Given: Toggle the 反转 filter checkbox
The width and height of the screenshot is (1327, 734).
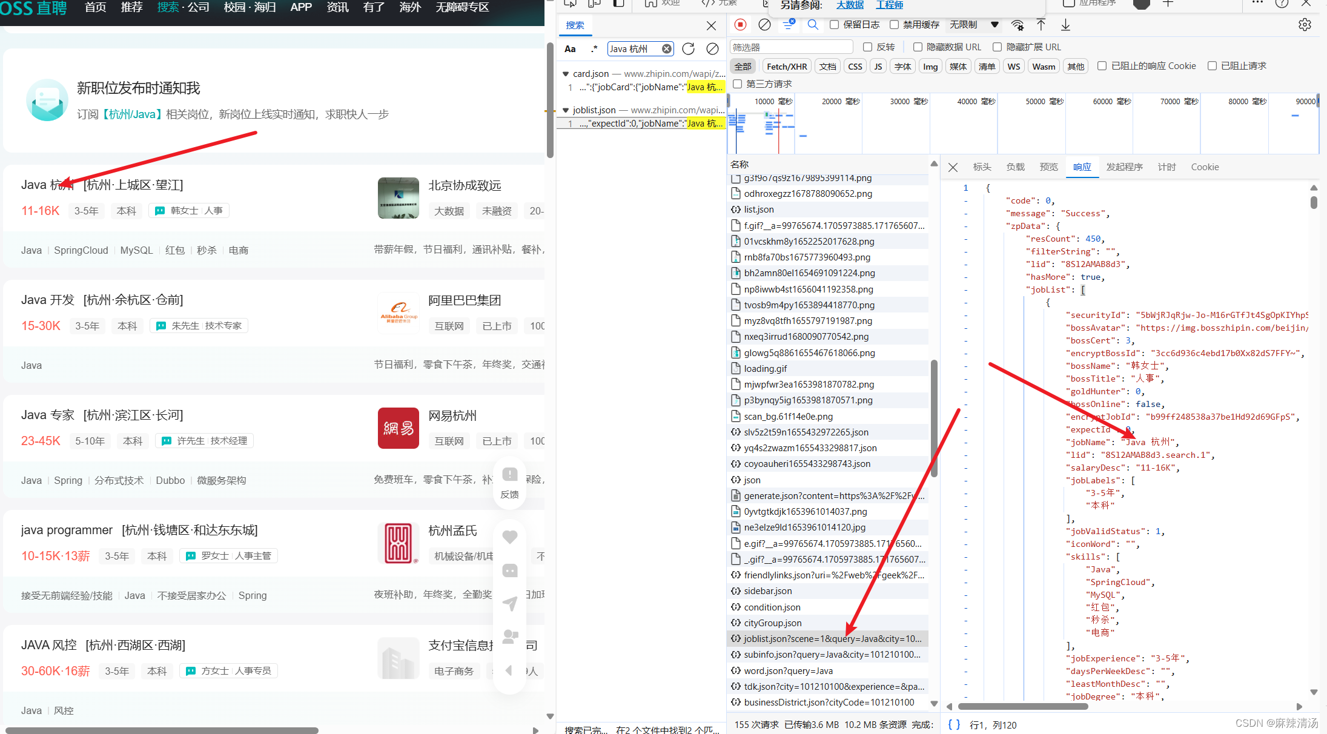Looking at the screenshot, I should click(x=867, y=47).
